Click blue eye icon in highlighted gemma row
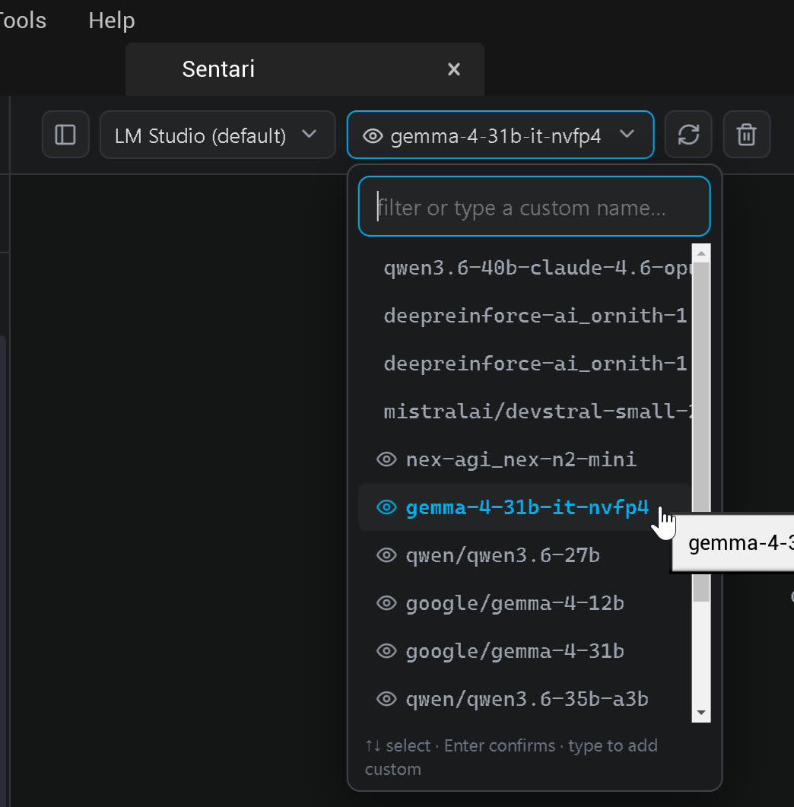This screenshot has width=794, height=807. click(x=386, y=507)
